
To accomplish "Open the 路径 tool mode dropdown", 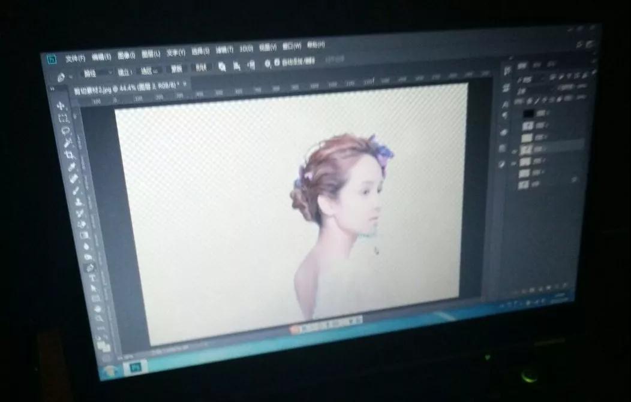I will coord(96,73).
